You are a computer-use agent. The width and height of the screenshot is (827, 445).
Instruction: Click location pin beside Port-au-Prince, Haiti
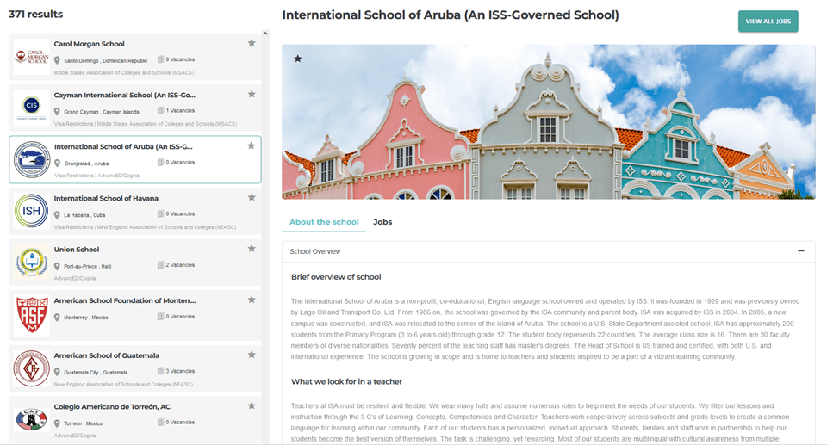pos(57,266)
